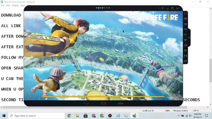Close the SmartGaGa emulator window
Screen dimensions: 212x119
(x=178, y=8)
